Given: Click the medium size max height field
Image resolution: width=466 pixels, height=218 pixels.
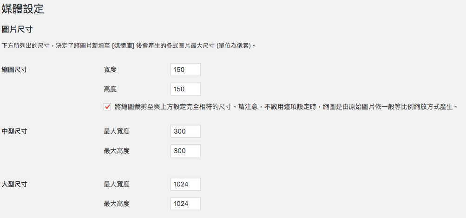Looking at the screenshot, I should [x=185, y=151].
